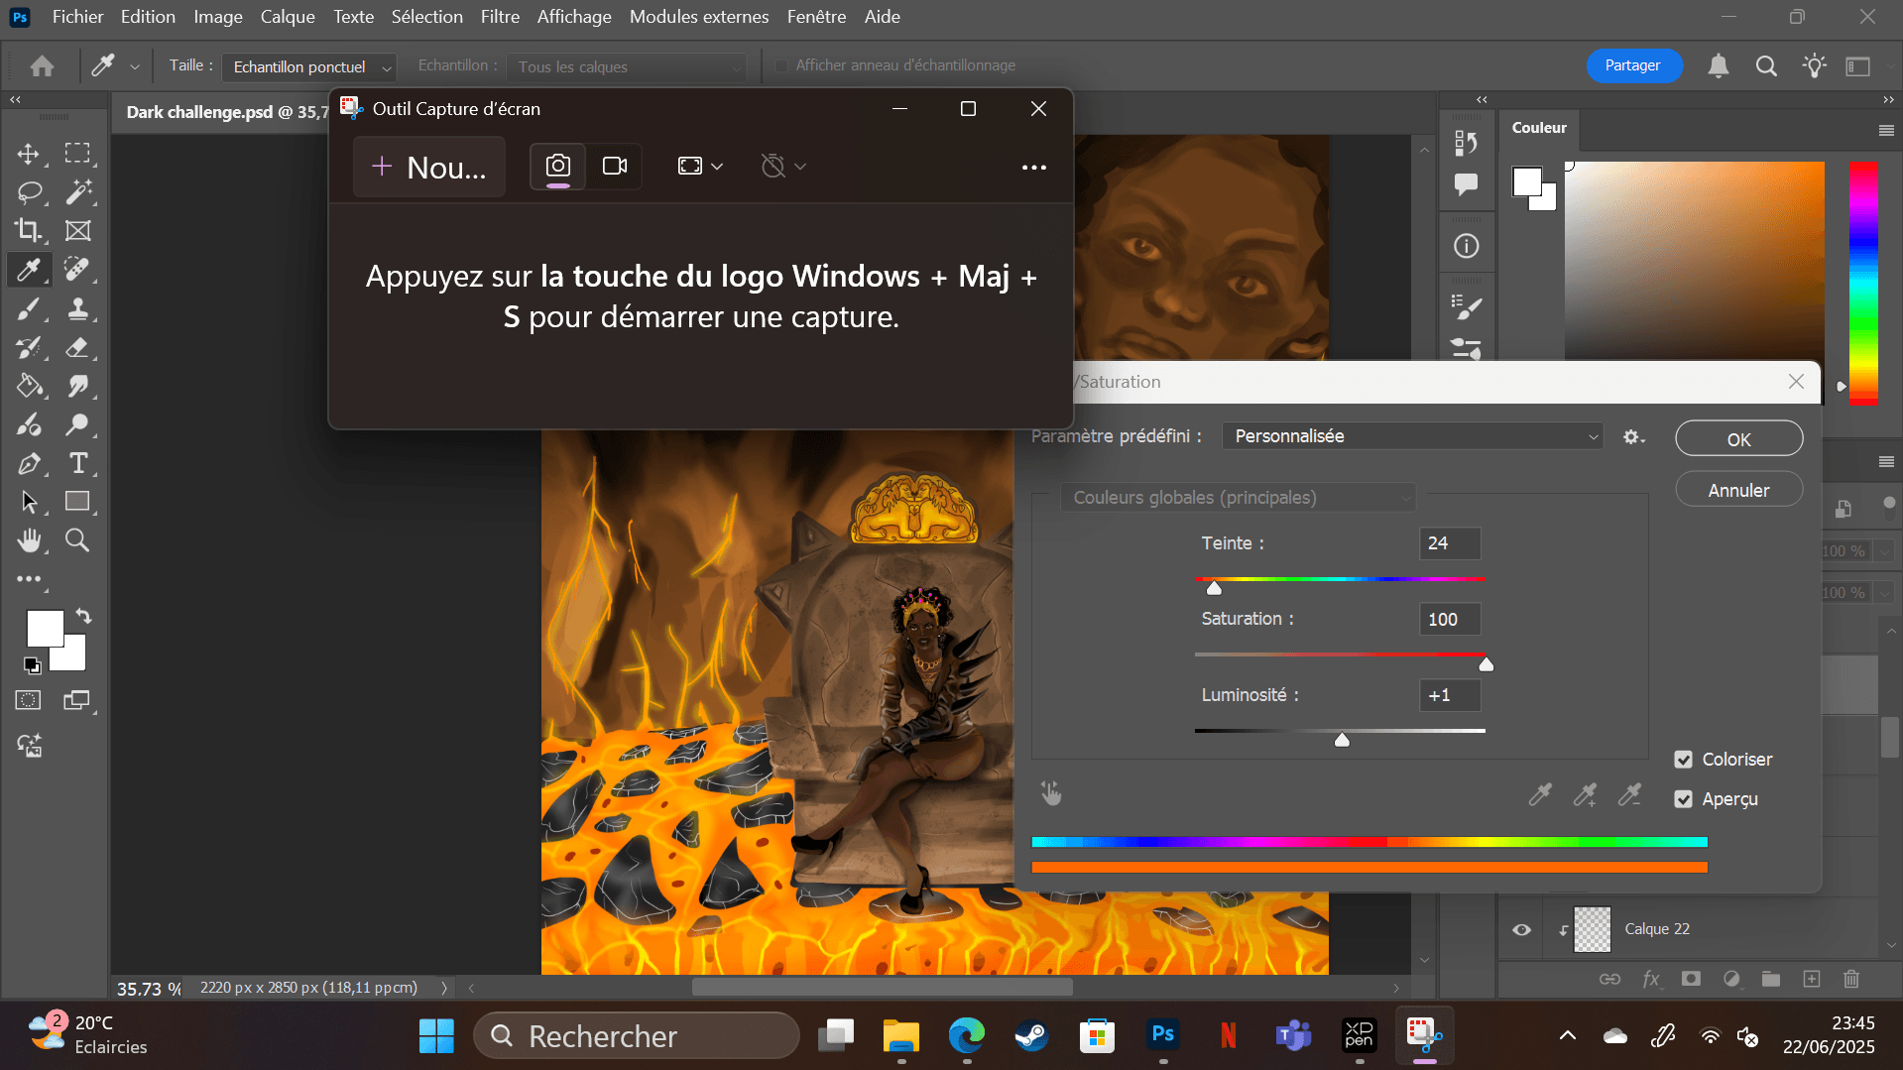Open the Calque menu
Image resolution: width=1903 pixels, height=1070 pixels.
coord(288,17)
